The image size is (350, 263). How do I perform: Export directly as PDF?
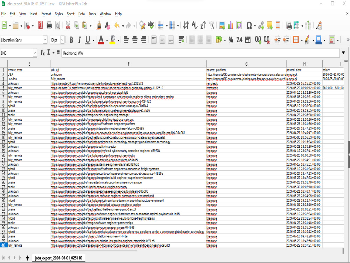40,26
